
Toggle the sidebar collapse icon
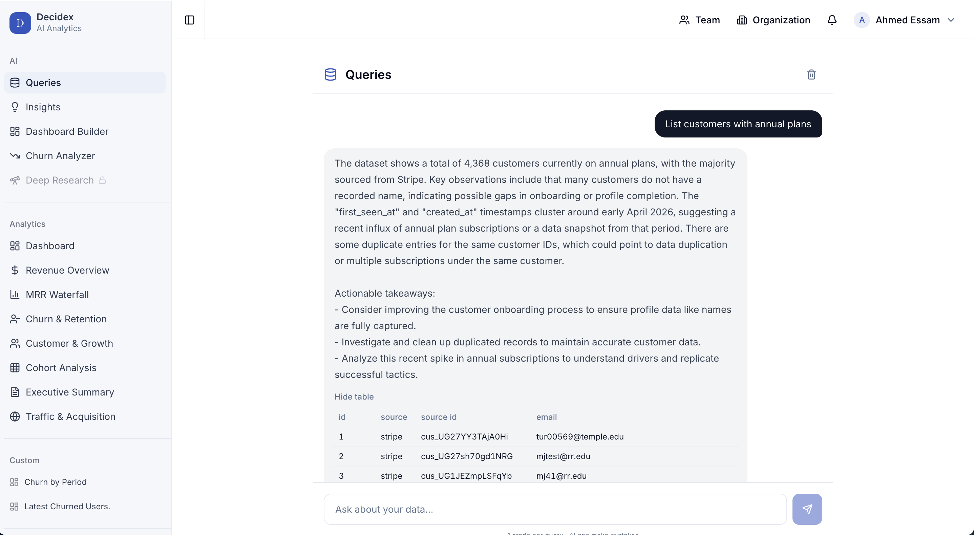[189, 20]
